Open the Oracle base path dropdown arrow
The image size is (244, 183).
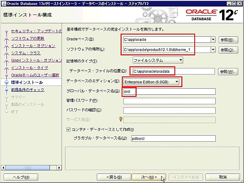(x=213, y=40)
